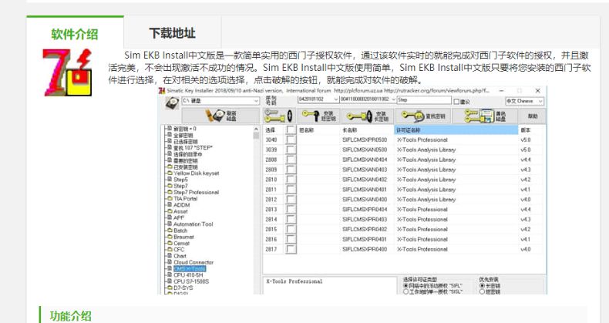Click the folder icon beside CFC
609x323 pixels.
click(x=170, y=249)
